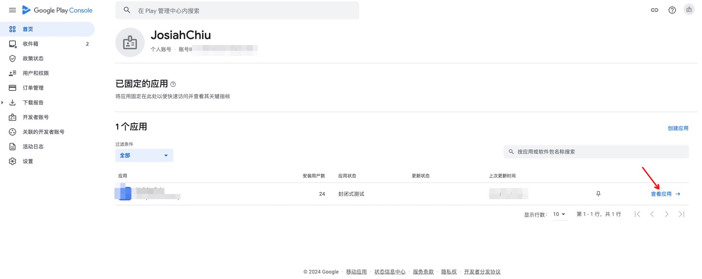Show help tooltip next to 已固定的应用
702x279 pixels.
pos(173,84)
